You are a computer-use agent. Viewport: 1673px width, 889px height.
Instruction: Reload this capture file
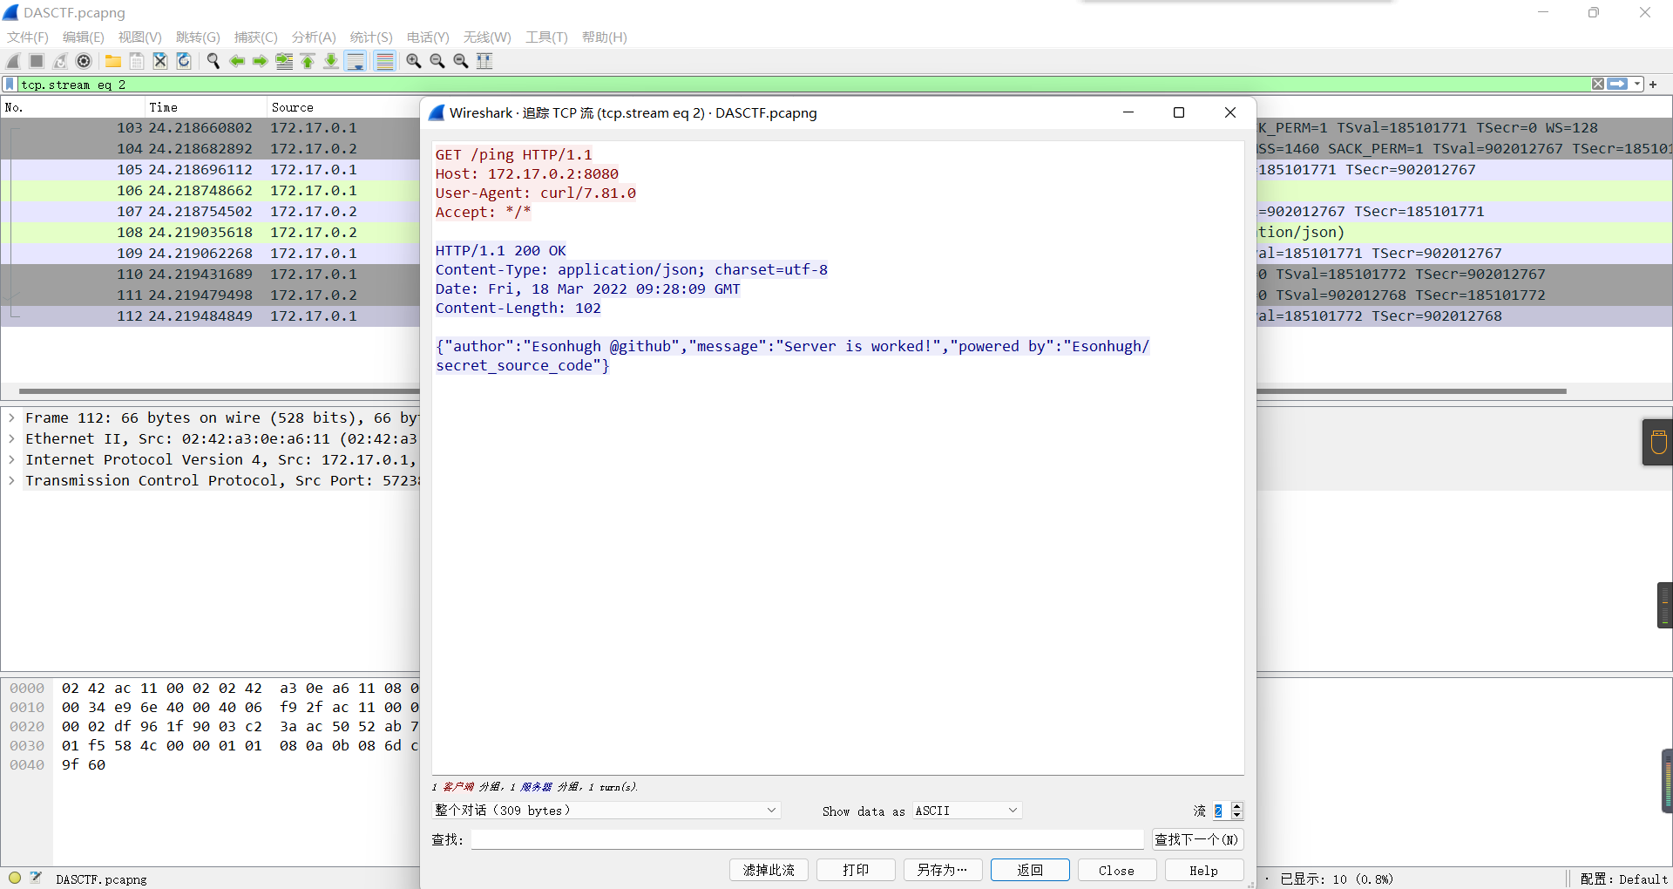184,61
